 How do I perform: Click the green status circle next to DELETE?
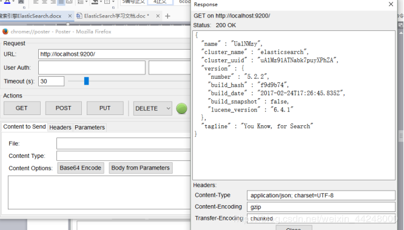pyautogui.click(x=181, y=108)
